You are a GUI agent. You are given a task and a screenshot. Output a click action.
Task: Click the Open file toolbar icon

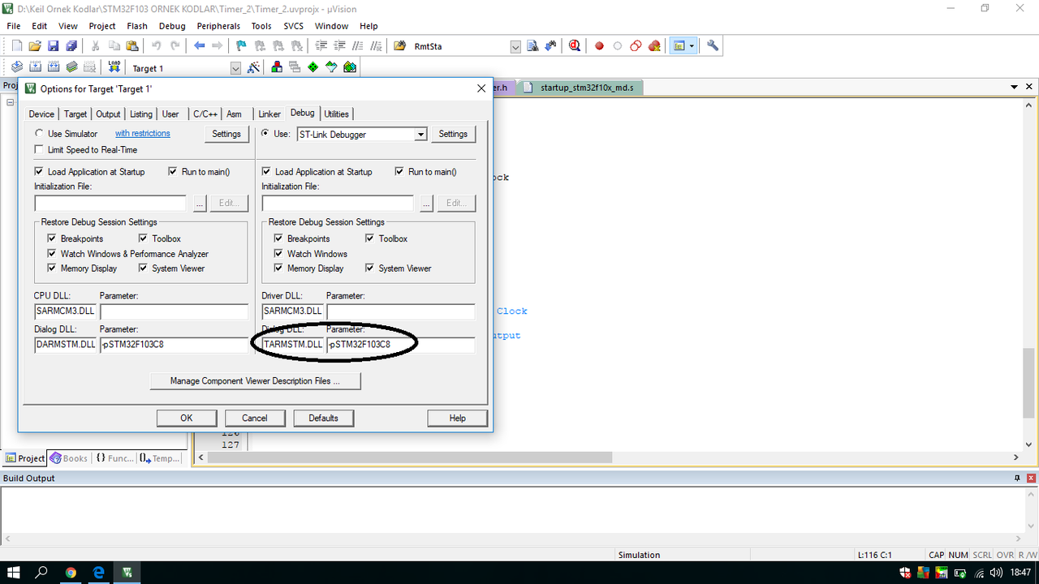pos(35,46)
